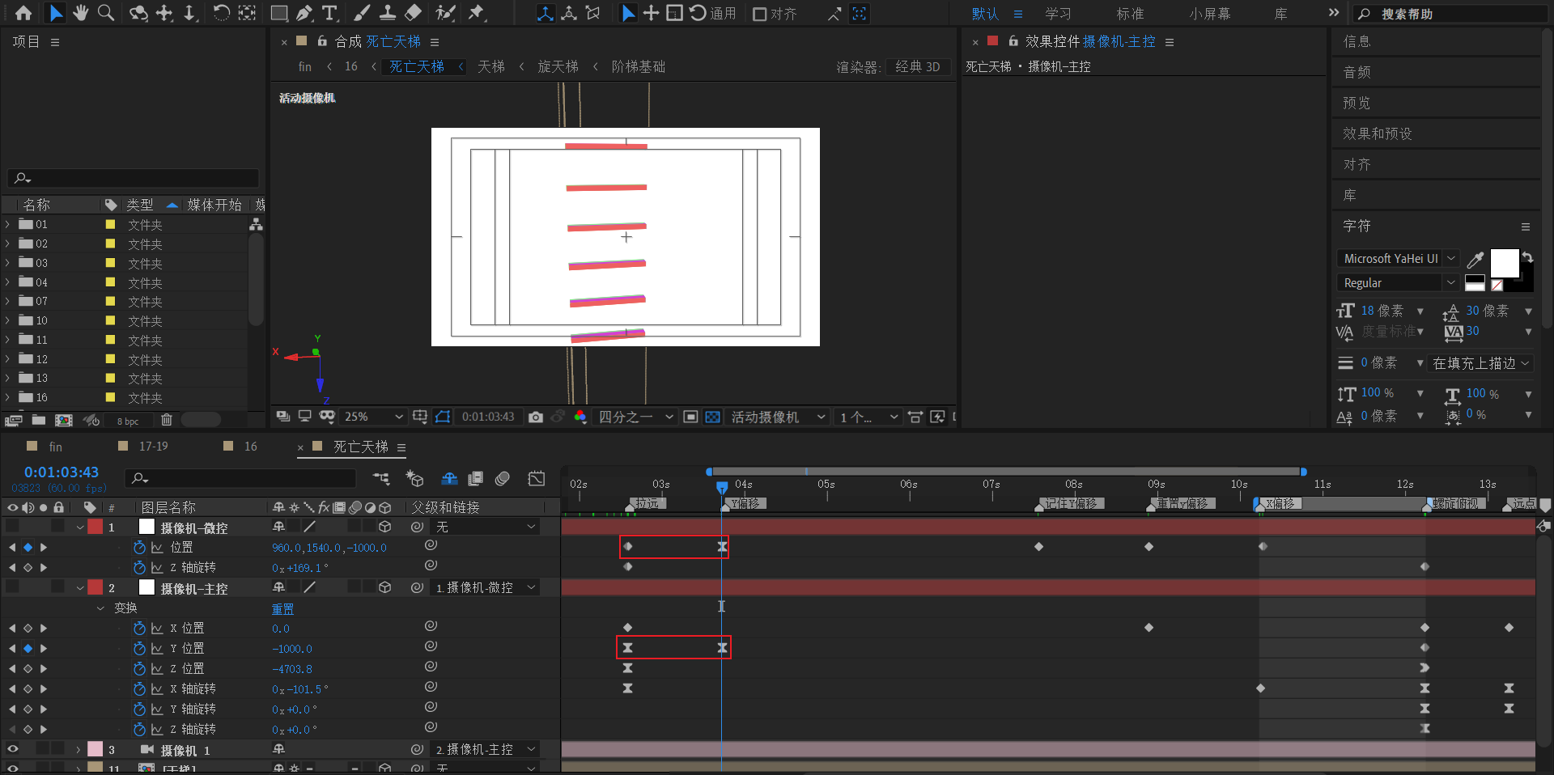This screenshot has height=775, width=1554.
Task: Click the 搜索帮助 search field
Action: [x=1450, y=14]
